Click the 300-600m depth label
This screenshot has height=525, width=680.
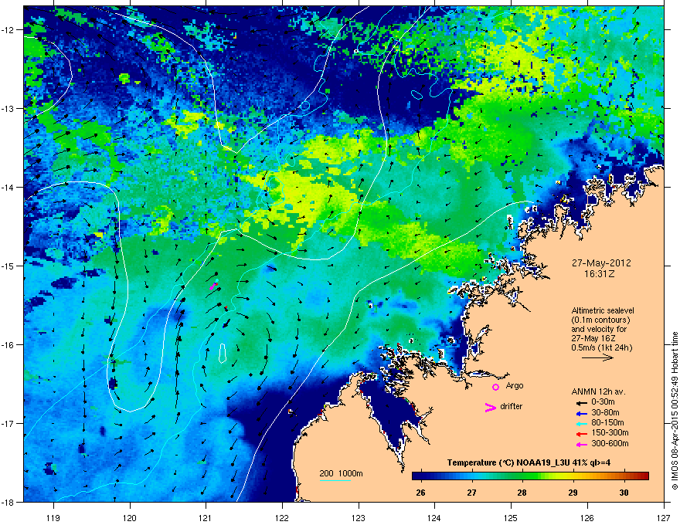pos(610,443)
